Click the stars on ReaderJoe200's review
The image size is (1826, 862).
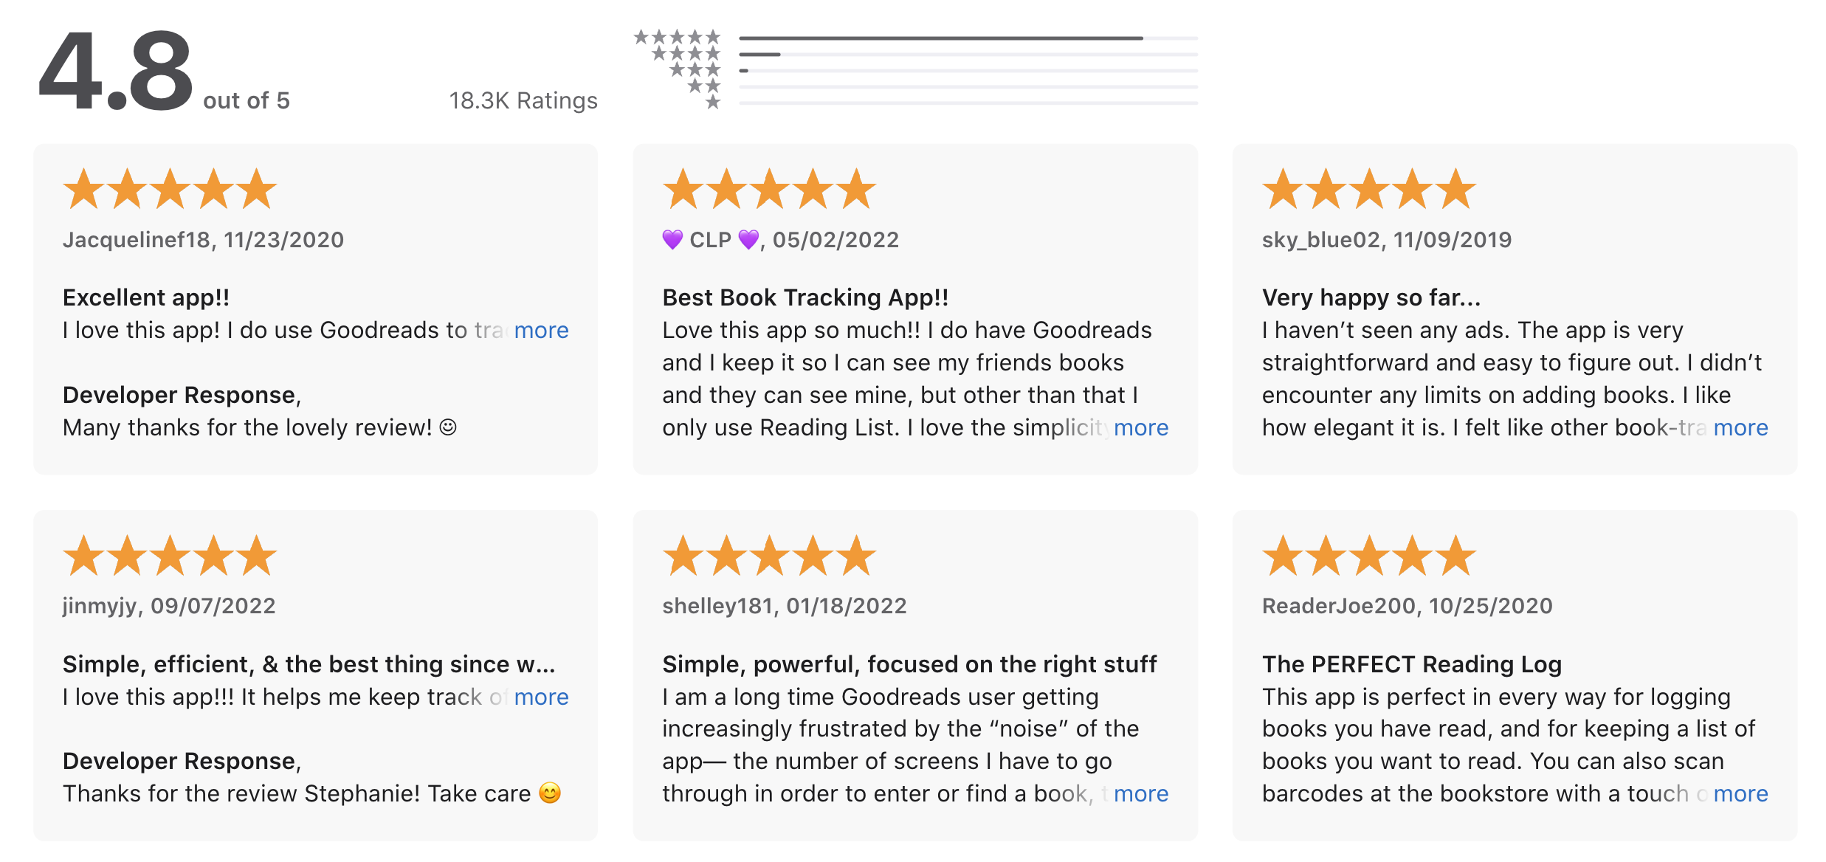[1369, 556]
